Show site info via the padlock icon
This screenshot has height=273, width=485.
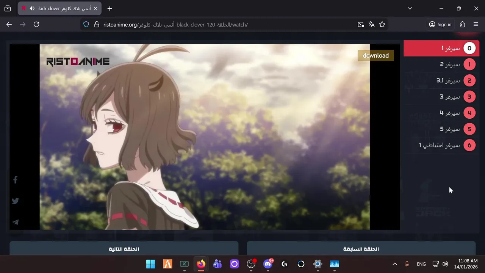(96, 25)
